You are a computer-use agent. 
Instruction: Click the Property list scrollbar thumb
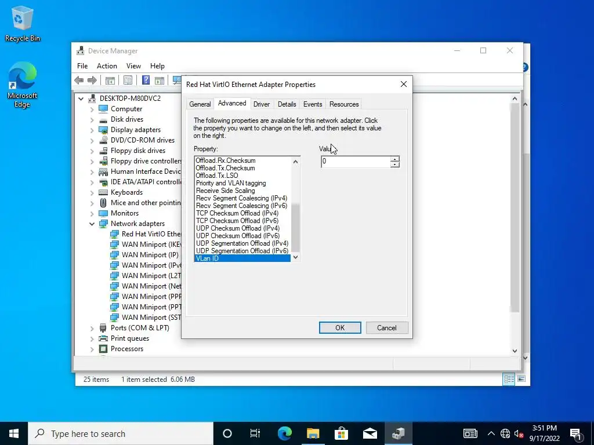tap(295, 228)
